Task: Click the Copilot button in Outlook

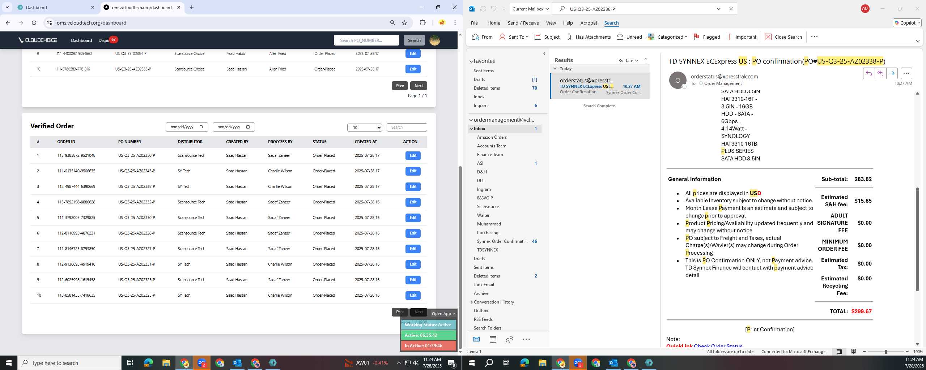Action: 907,23
